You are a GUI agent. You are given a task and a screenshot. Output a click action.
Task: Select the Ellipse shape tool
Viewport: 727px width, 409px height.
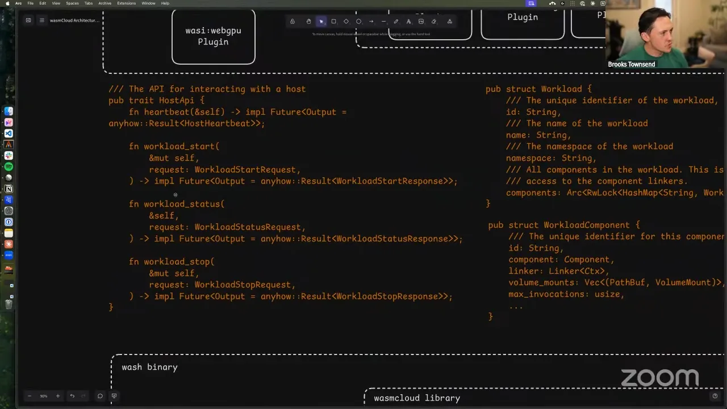[x=358, y=22]
